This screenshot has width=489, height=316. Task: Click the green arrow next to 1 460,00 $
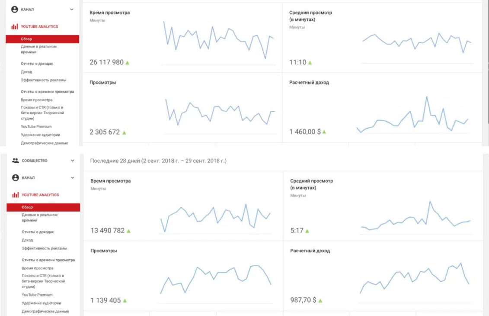324,132
